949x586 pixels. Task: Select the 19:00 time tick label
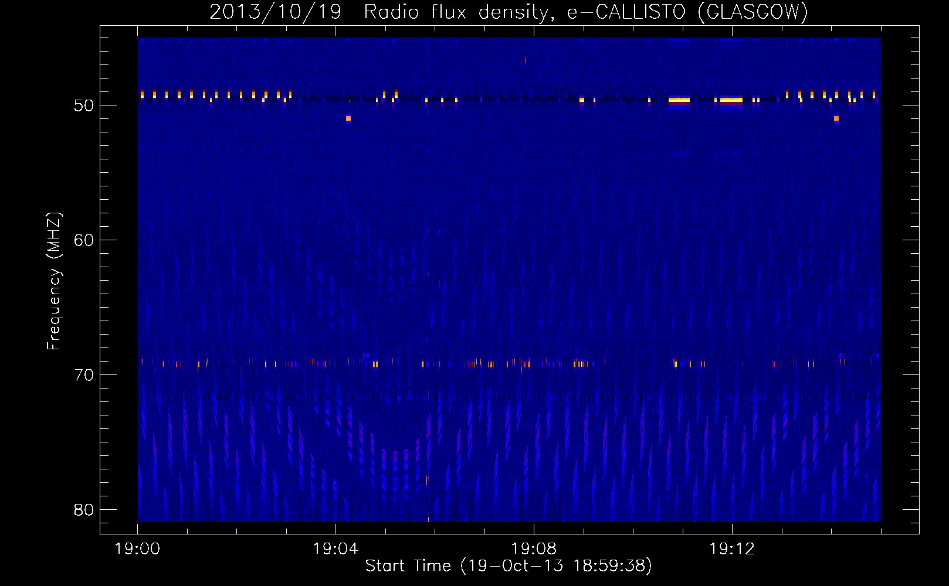[x=138, y=549]
